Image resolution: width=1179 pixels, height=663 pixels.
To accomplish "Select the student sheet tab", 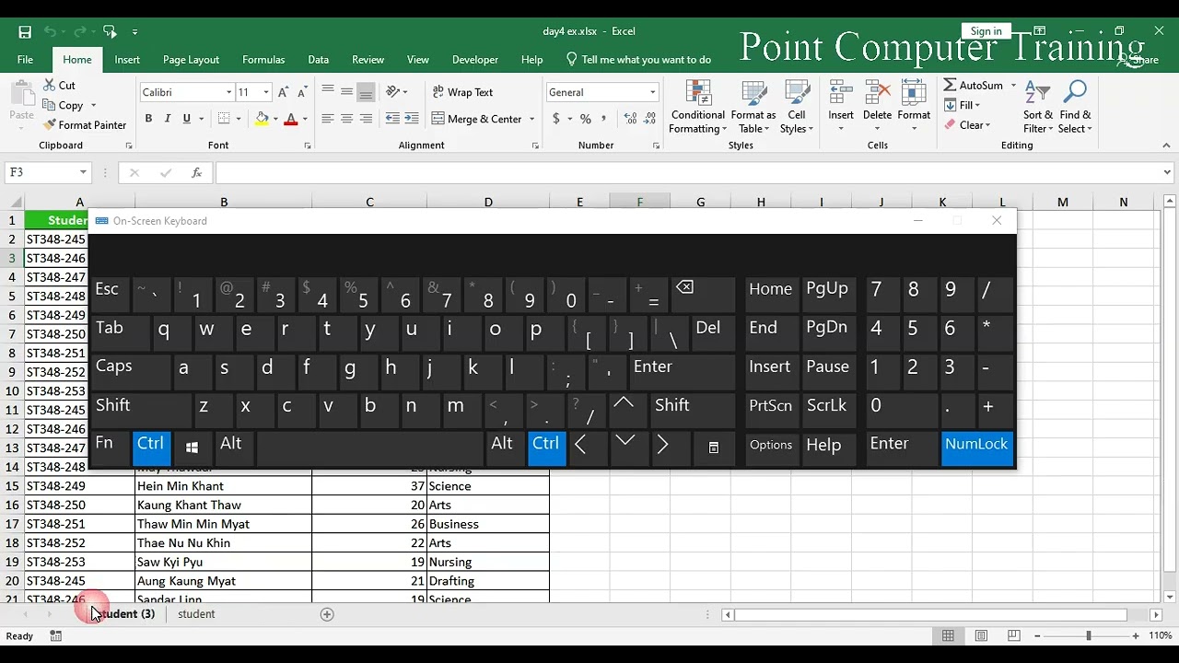I will [x=196, y=614].
